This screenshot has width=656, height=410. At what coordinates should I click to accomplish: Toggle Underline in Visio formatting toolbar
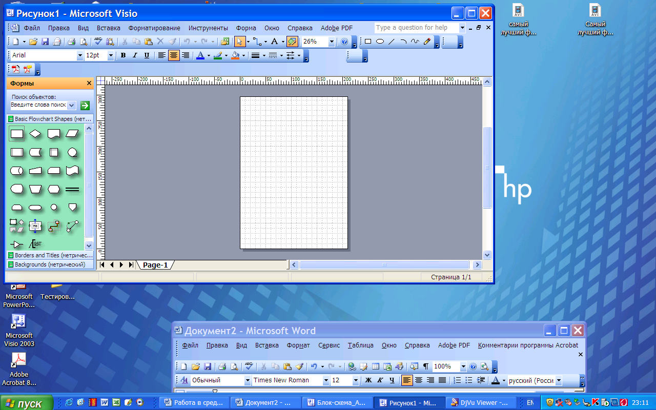(147, 55)
